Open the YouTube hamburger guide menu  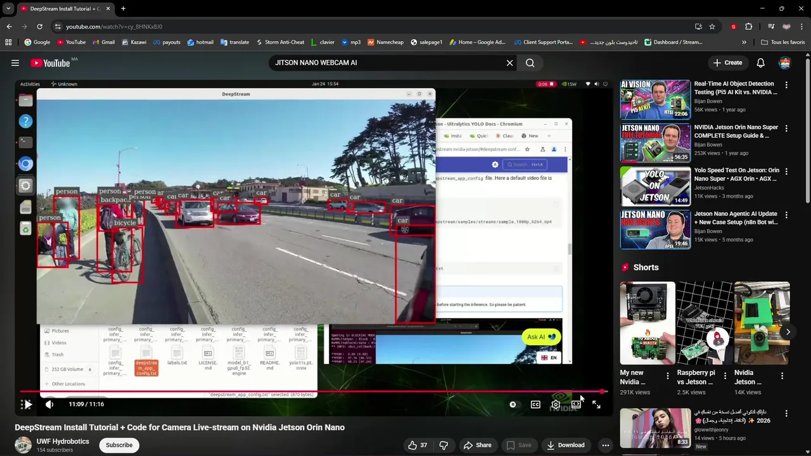pos(15,63)
